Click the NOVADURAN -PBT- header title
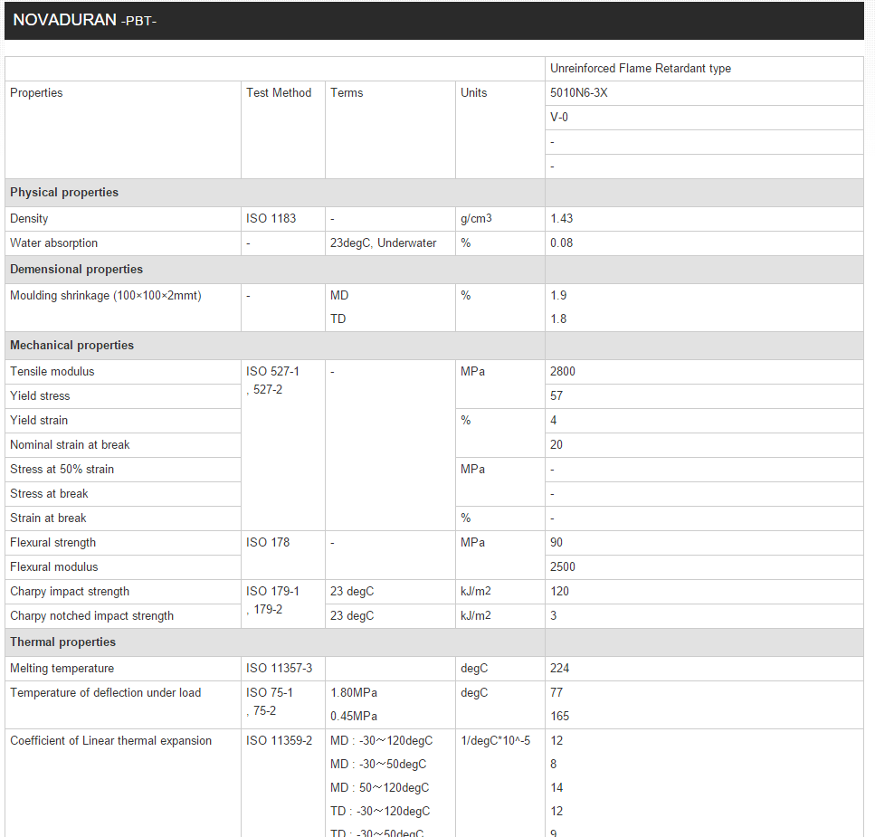The image size is (875, 837). [85, 20]
